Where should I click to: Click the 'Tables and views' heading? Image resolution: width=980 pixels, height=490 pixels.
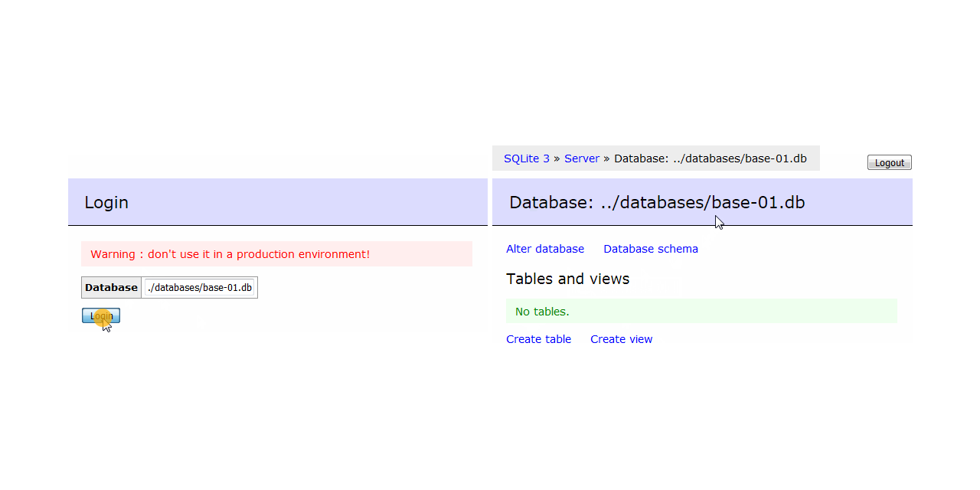click(x=567, y=279)
